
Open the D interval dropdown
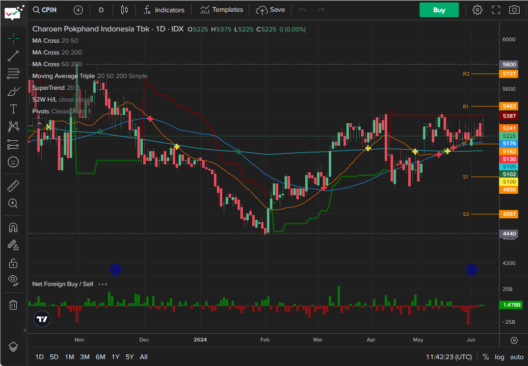[x=101, y=10]
